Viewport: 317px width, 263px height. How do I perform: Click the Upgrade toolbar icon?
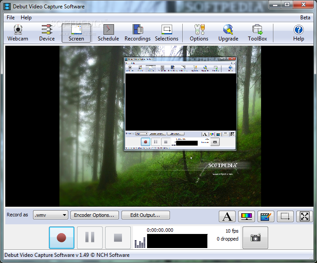click(228, 33)
